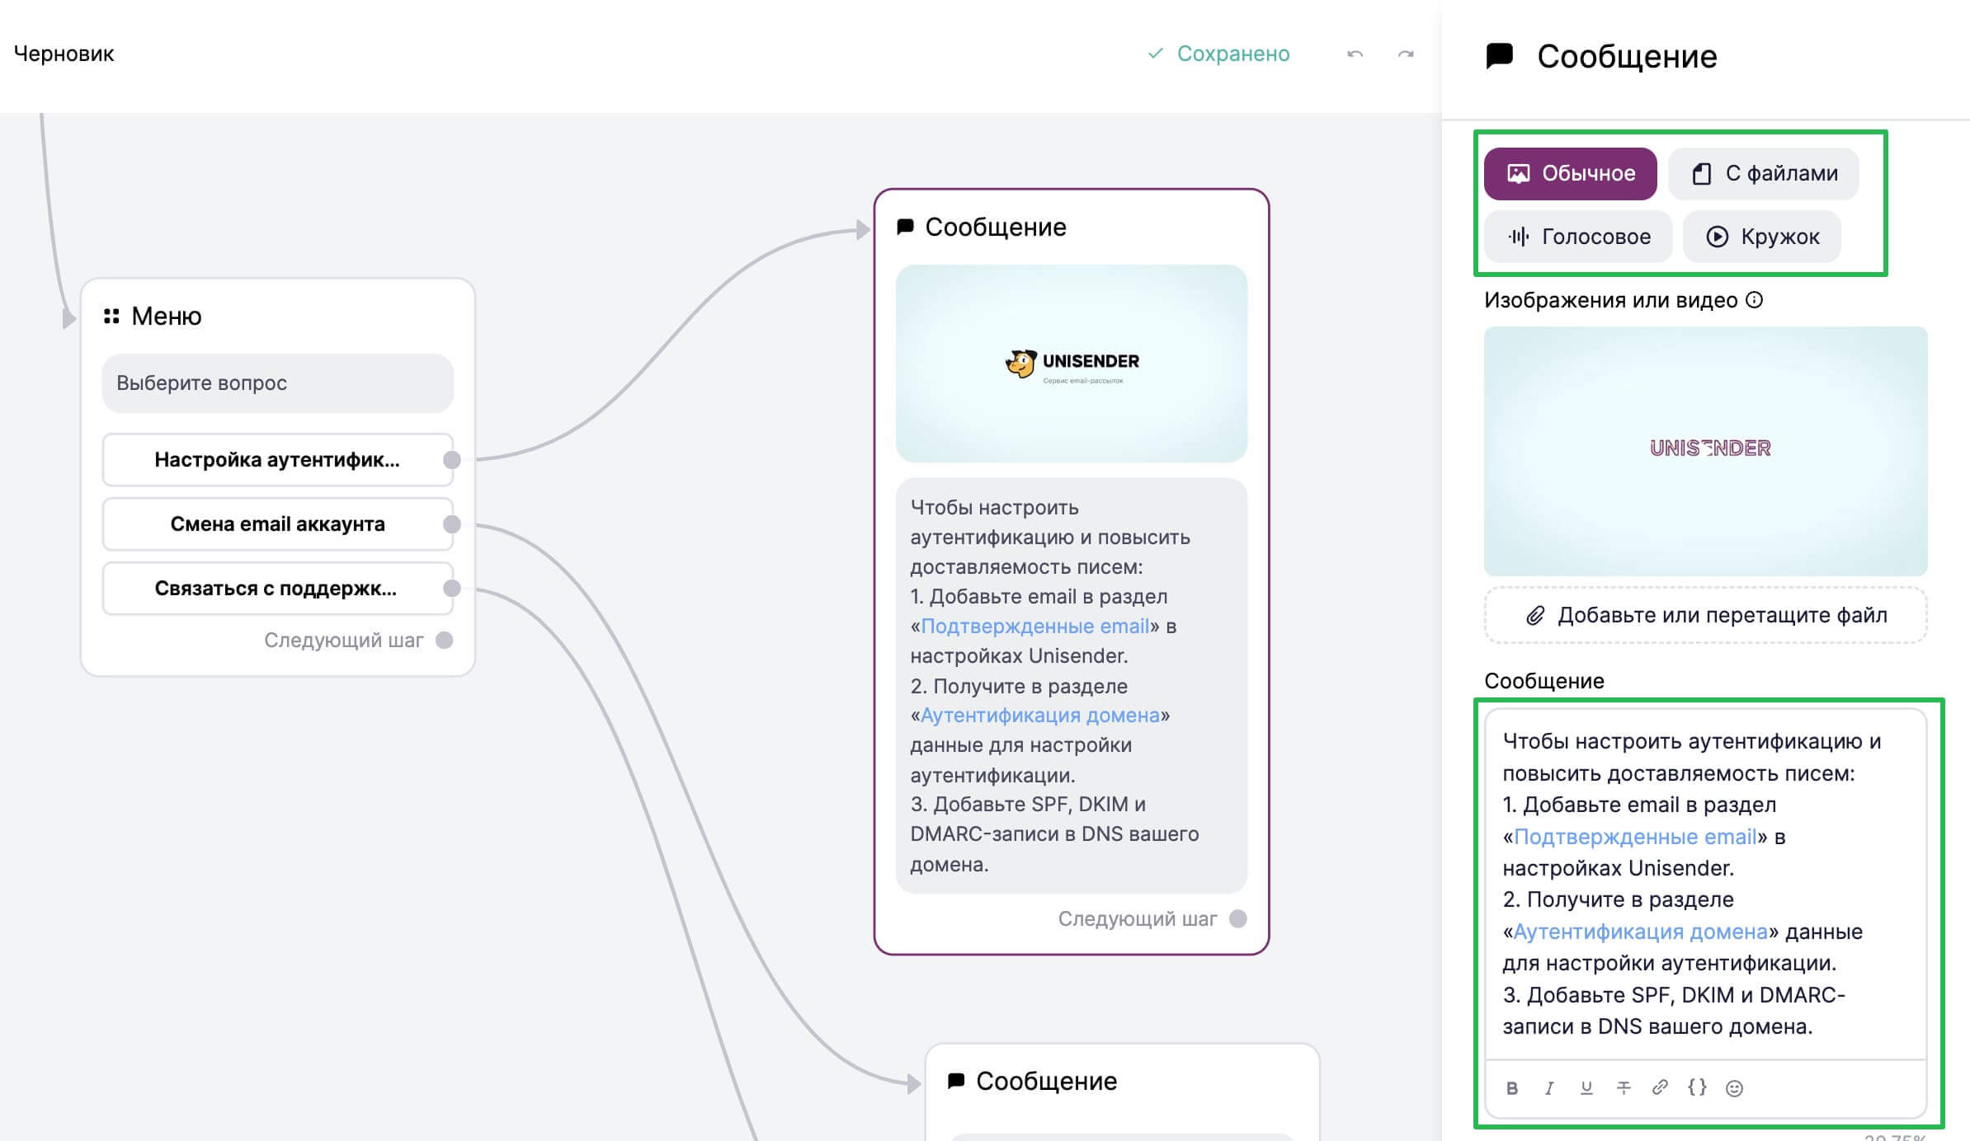Open Подтвержденные email link in canvas block
The image size is (1970, 1141).
[x=1035, y=627]
